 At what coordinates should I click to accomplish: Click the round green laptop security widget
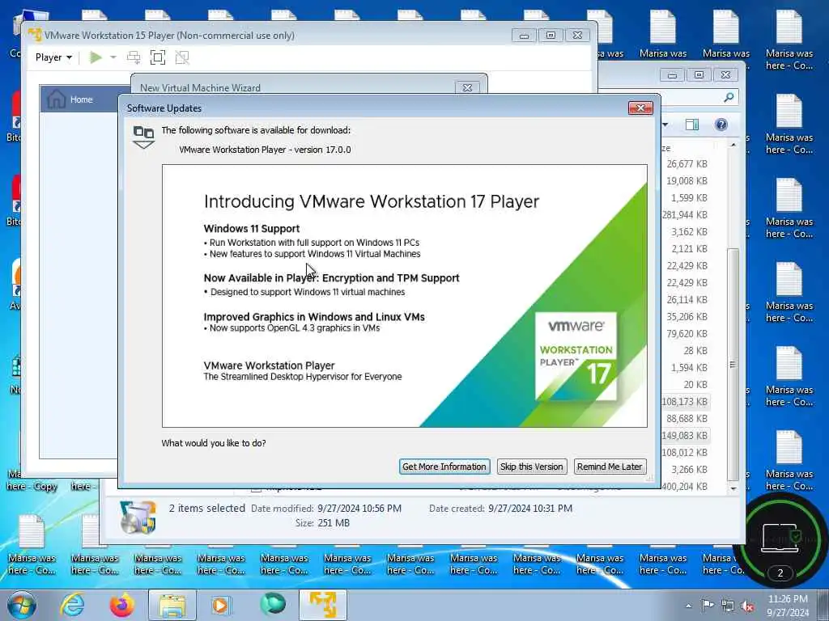point(781,539)
